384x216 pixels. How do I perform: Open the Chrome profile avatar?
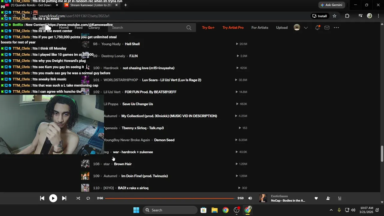(370, 16)
